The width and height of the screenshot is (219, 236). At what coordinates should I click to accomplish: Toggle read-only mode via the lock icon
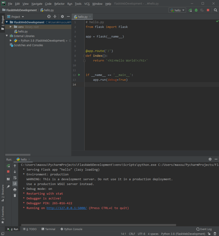tap(209, 234)
